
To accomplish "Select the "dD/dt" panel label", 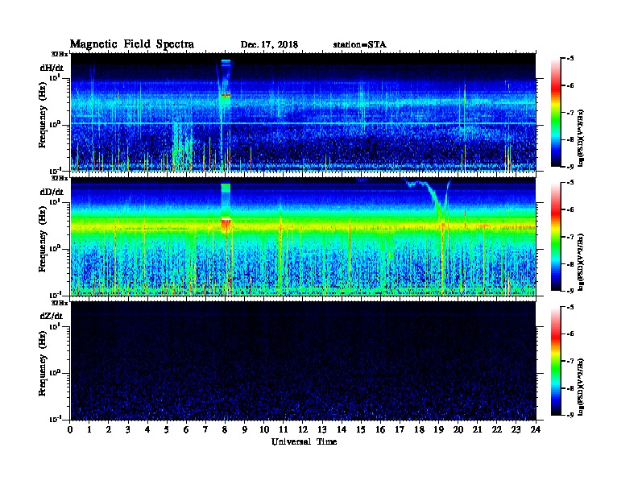I will (x=52, y=192).
